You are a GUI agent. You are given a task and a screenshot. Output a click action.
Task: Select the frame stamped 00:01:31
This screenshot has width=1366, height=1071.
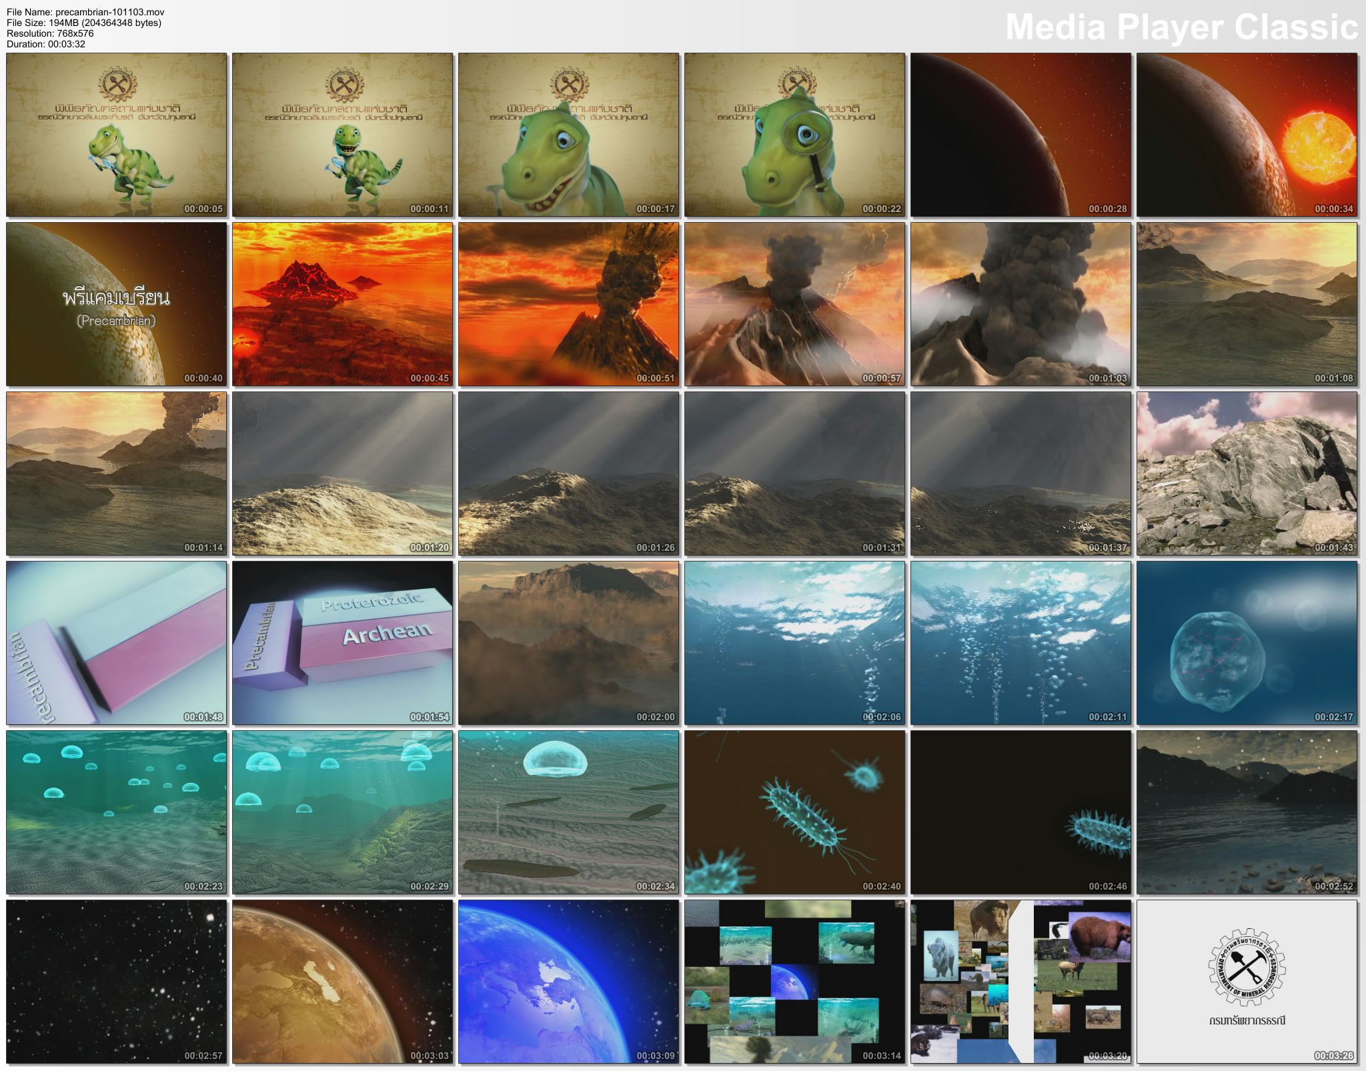point(795,473)
